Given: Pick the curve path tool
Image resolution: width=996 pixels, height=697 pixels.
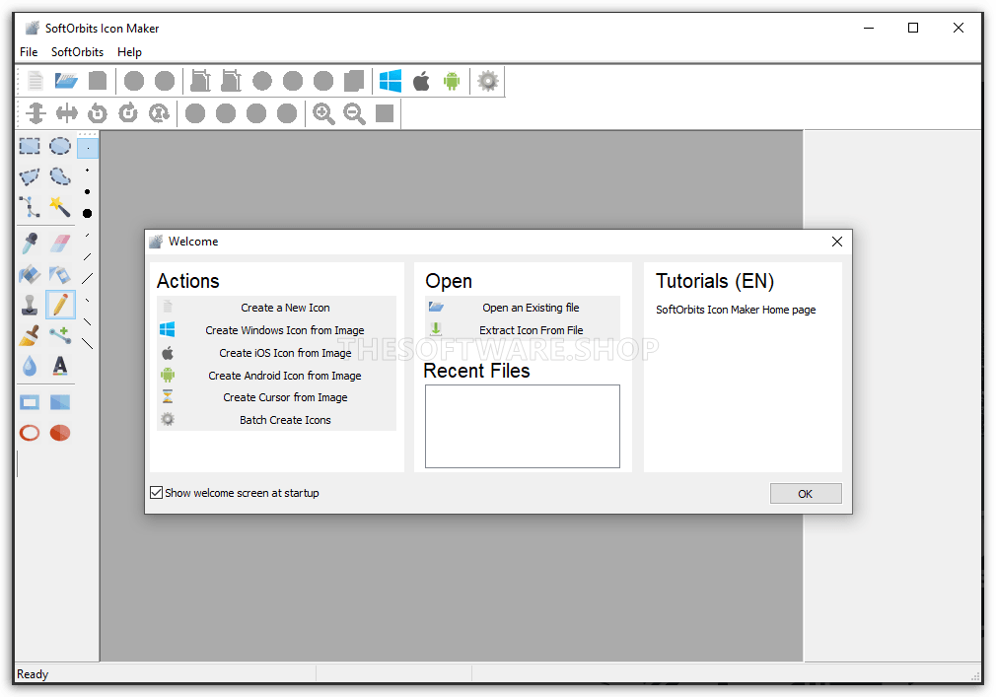Looking at the screenshot, I should 30,207.
